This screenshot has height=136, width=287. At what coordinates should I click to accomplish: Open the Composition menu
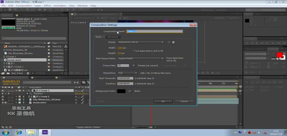[x=24, y=6]
